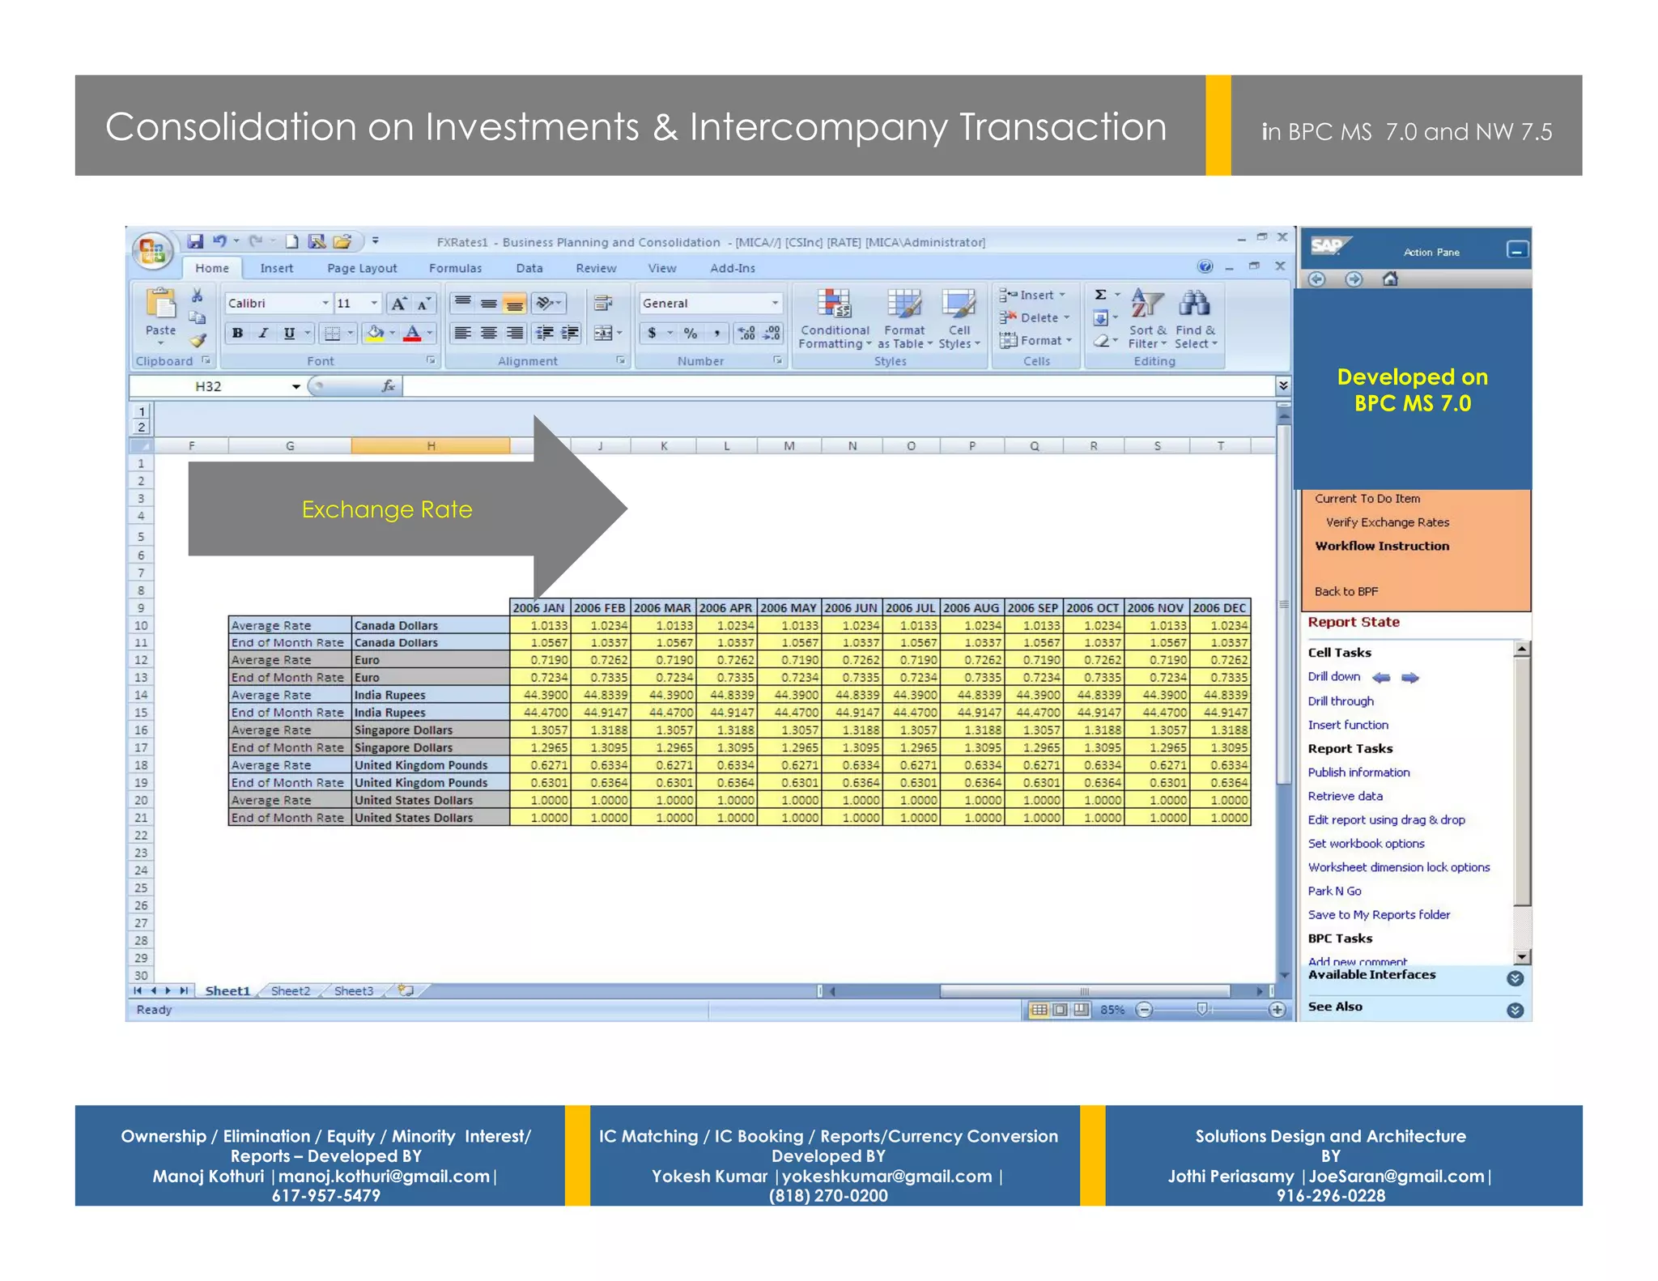Open Sort & Filter
This screenshot has width=1658, height=1281.
(1147, 321)
